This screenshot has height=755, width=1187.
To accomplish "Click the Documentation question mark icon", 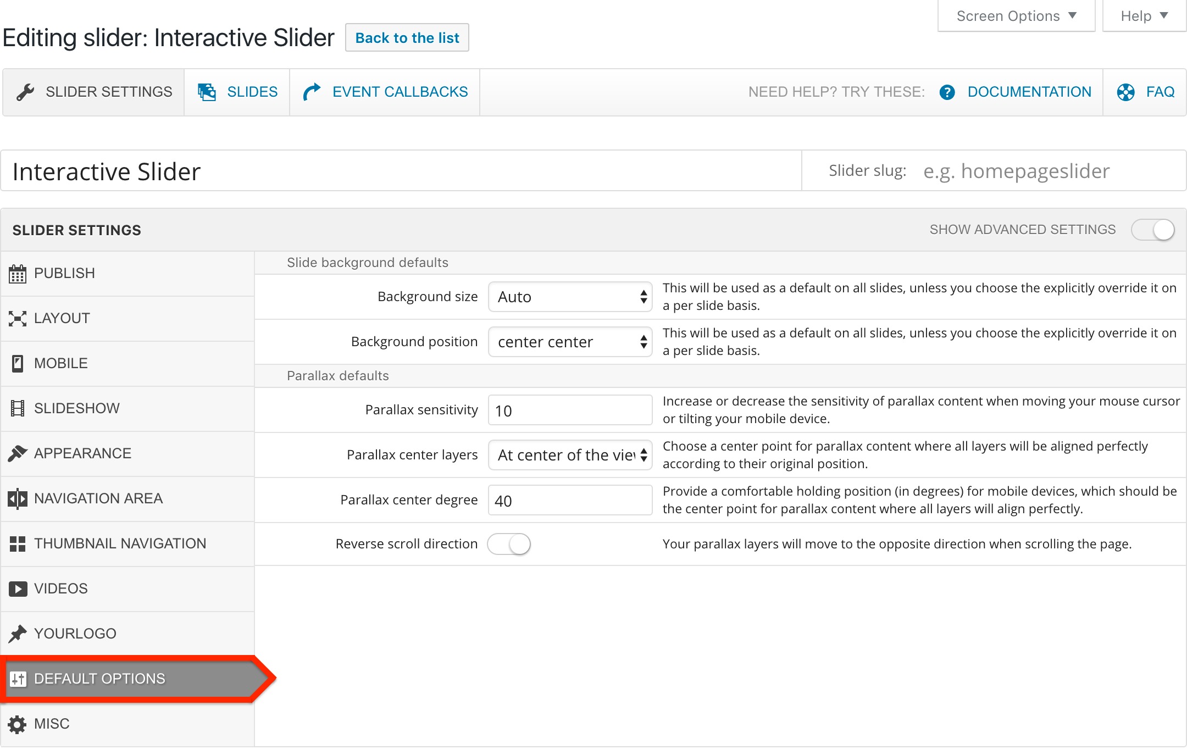I will [x=947, y=92].
